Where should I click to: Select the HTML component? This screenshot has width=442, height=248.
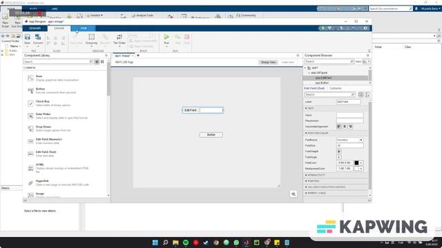coord(58,168)
